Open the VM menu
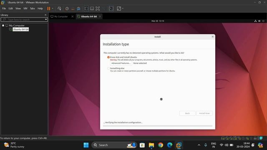 point(25,8)
